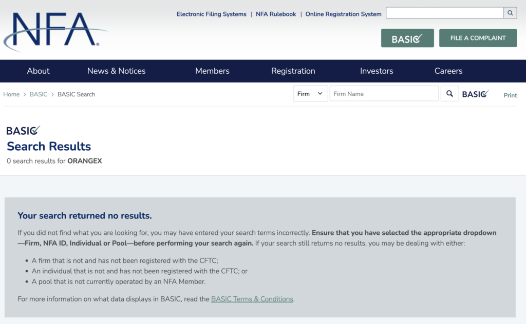Click the BASIC logo above Search Results
526x324 pixels.
[23, 131]
